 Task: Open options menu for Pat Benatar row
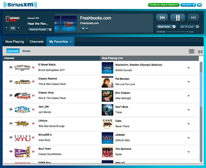tap(188, 82)
